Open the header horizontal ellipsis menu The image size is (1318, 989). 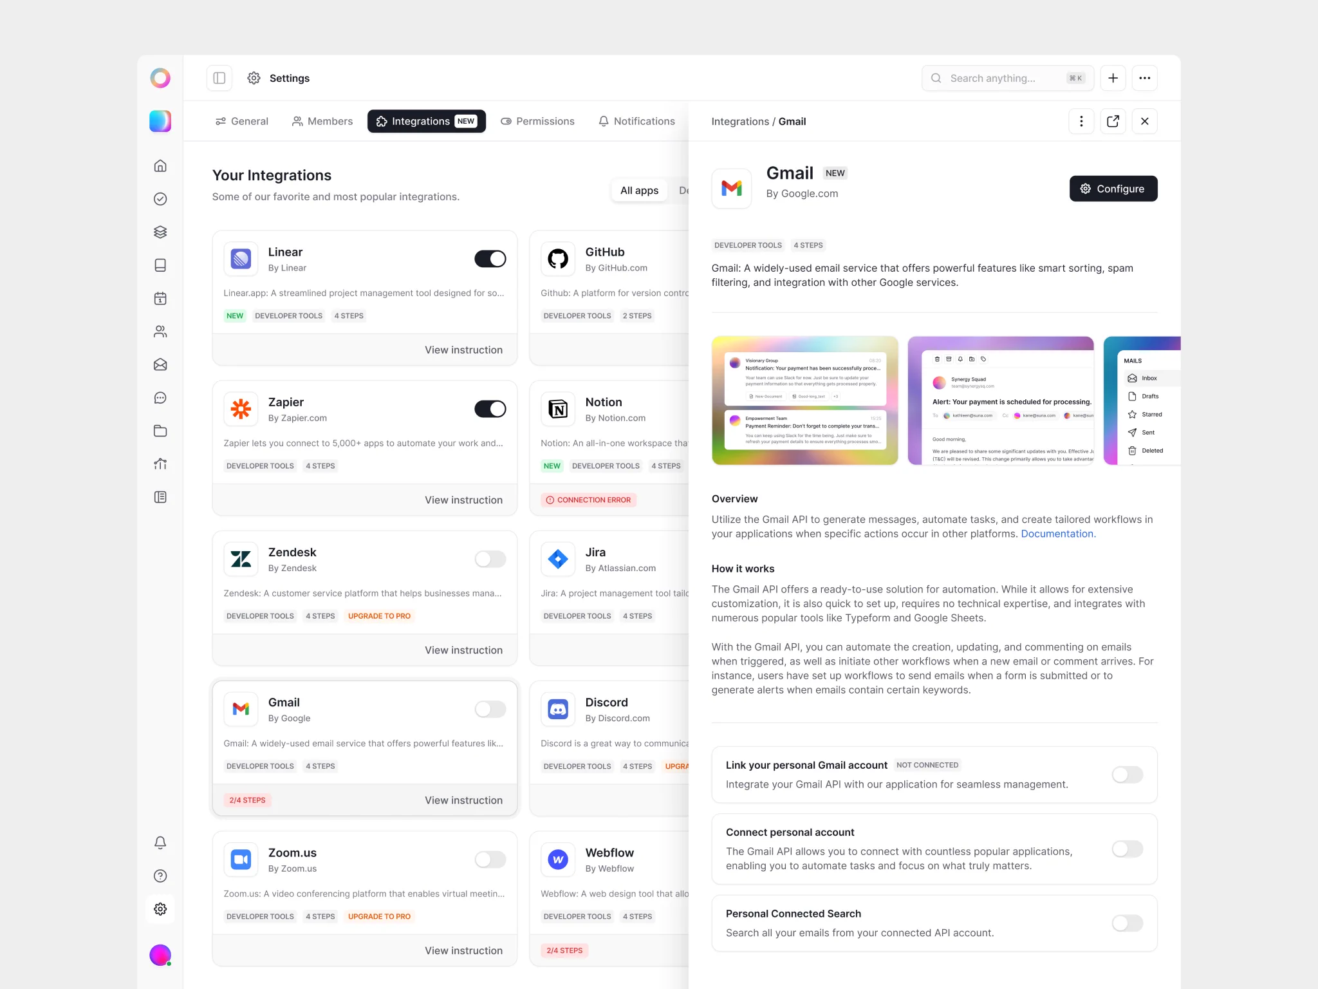point(1144,78)
